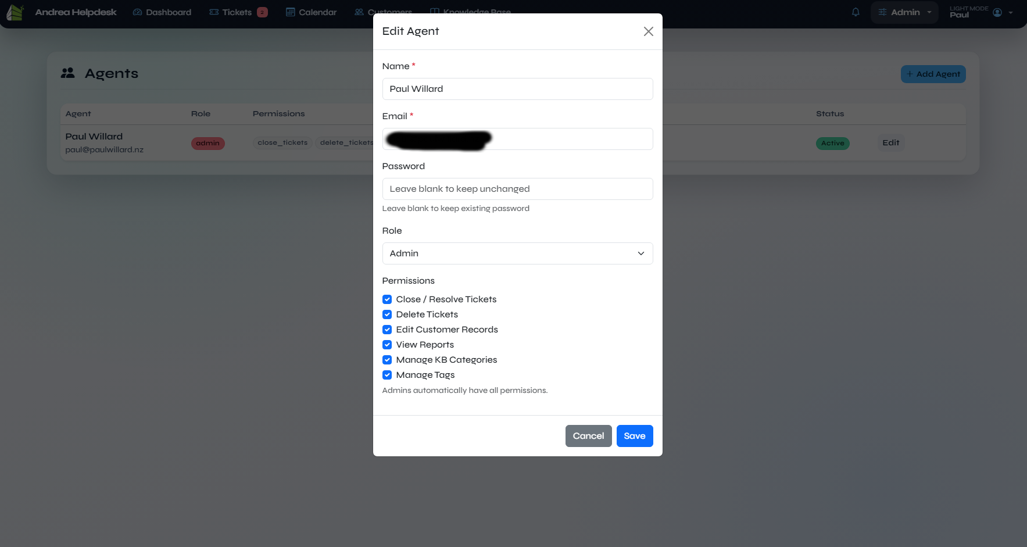Toggle the Delete Tickets checkbox

pos(387,314)
